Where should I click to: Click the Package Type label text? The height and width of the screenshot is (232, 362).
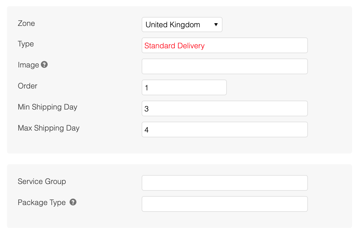tap(41, 203)
